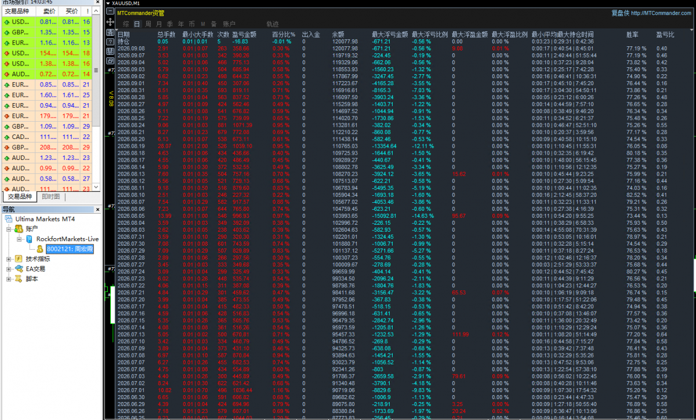Select the 交易品种 tab under Market Watch
Image resolution: width=696 pixels, height=420 pixels.
[x=19, y=197]
